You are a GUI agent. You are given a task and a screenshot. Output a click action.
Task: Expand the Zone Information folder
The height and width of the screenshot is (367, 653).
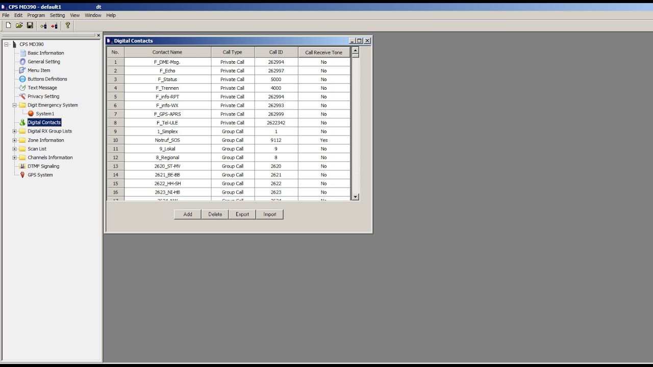point(15,140)
